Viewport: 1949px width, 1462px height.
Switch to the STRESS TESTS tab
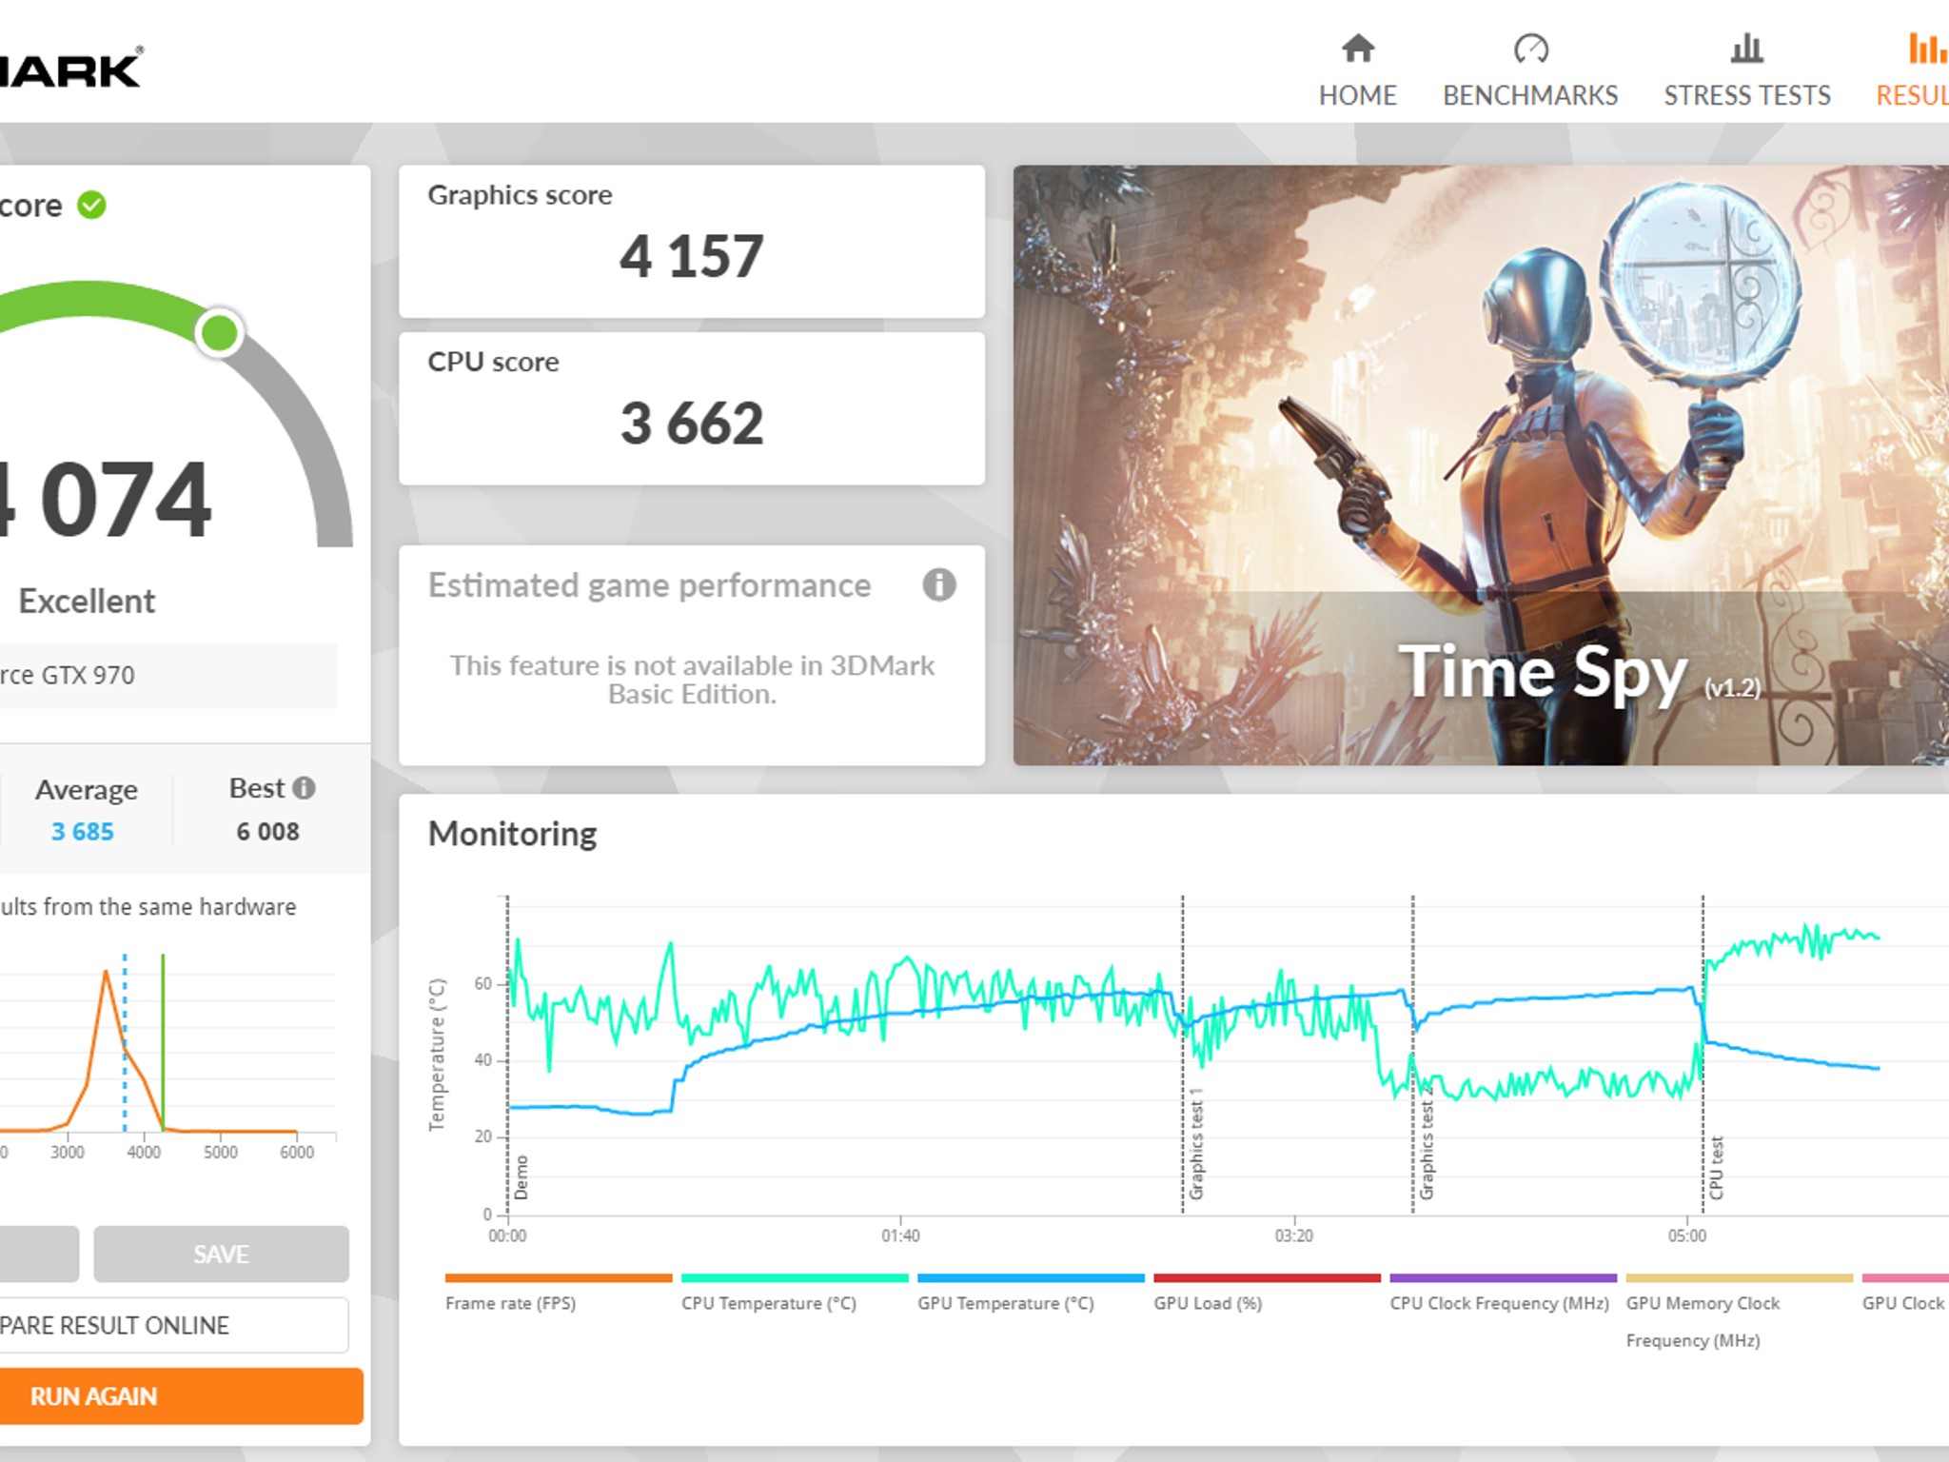click(x=1746, y=95)
